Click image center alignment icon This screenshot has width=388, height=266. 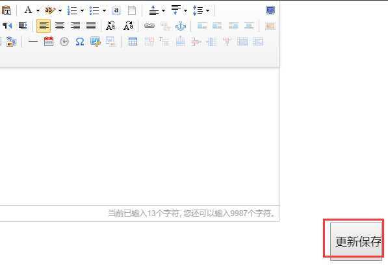(249, 26)
